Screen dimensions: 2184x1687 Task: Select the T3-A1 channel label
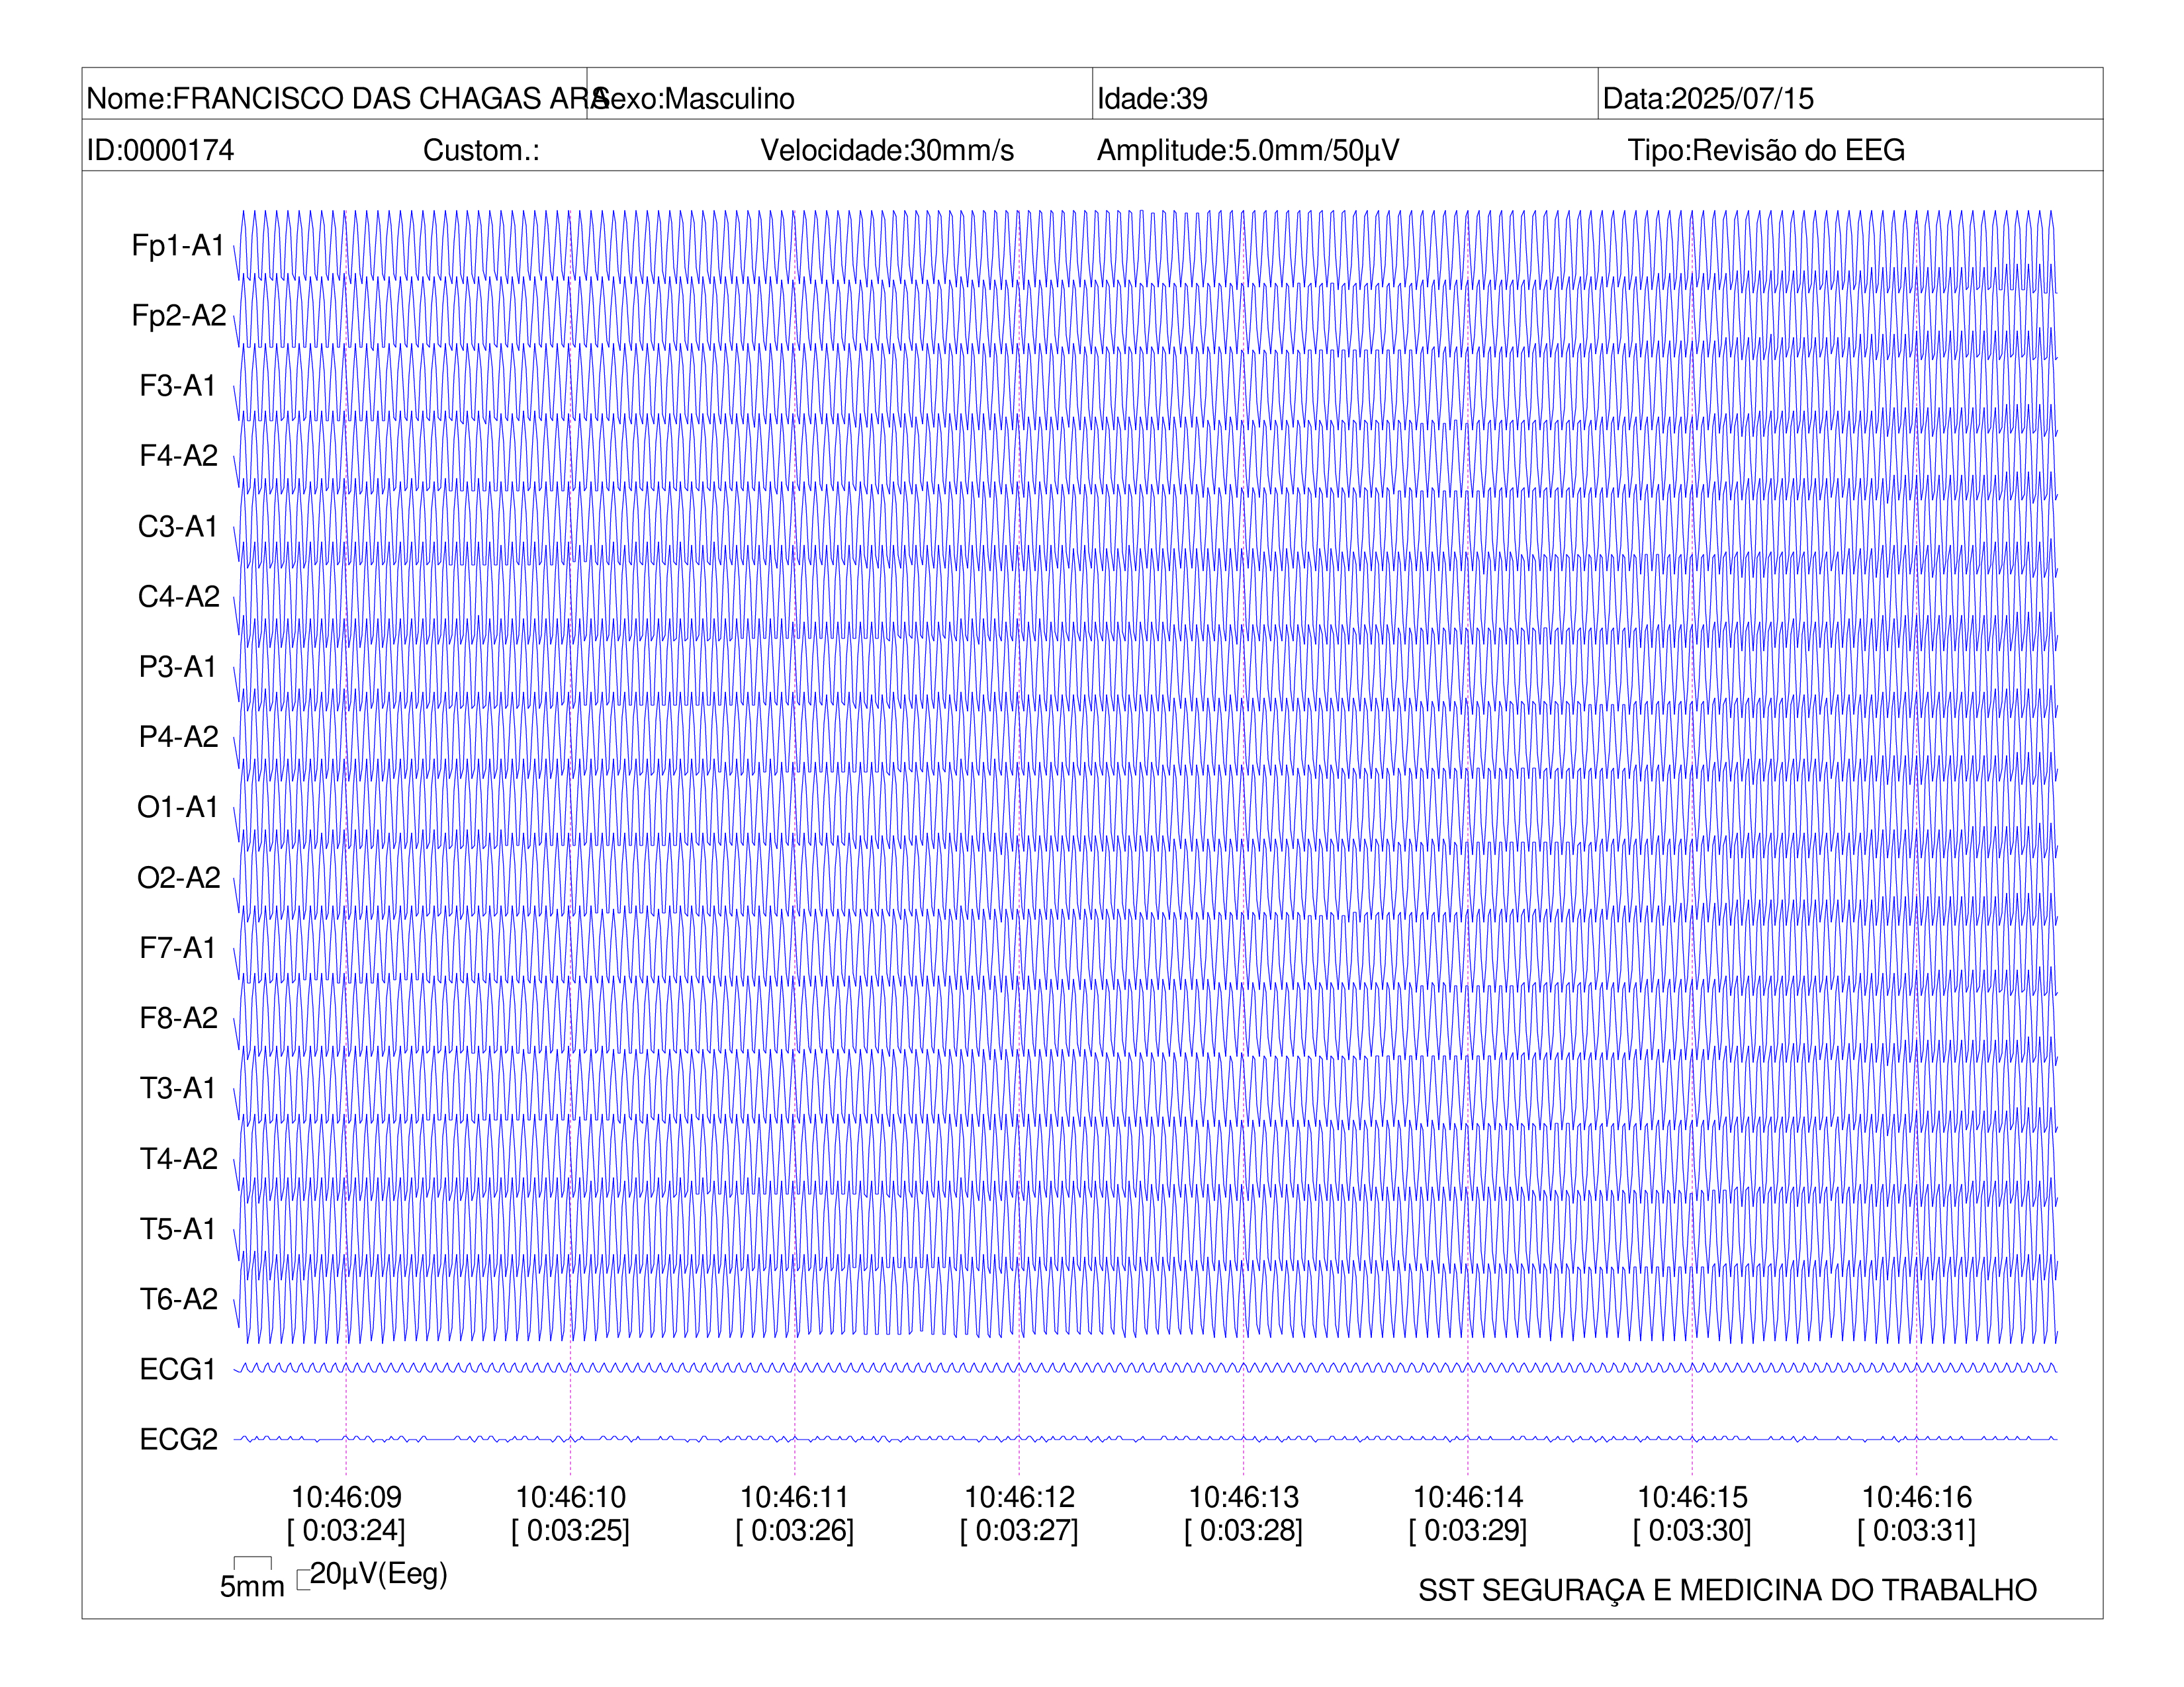(x=178, y=1088)
